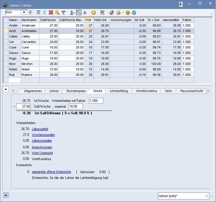This screenshot has width=216, height=202.
Task: Switch to the Lehrbefähig. tab
Action: [x=119, y=91]
